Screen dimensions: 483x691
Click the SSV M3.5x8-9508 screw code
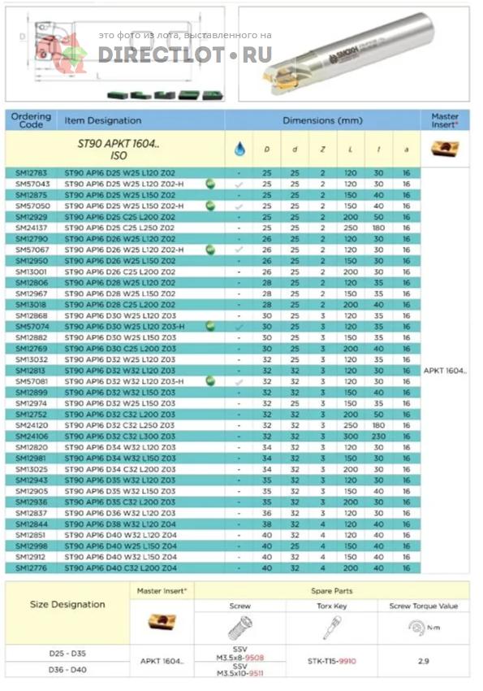(x=239, y=653)
